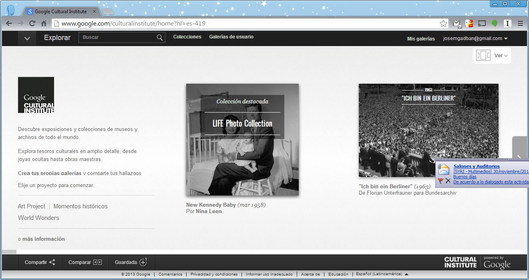Expand the chevron menu beside Explorar
529x280 pixels.
(x=27, y=38)
